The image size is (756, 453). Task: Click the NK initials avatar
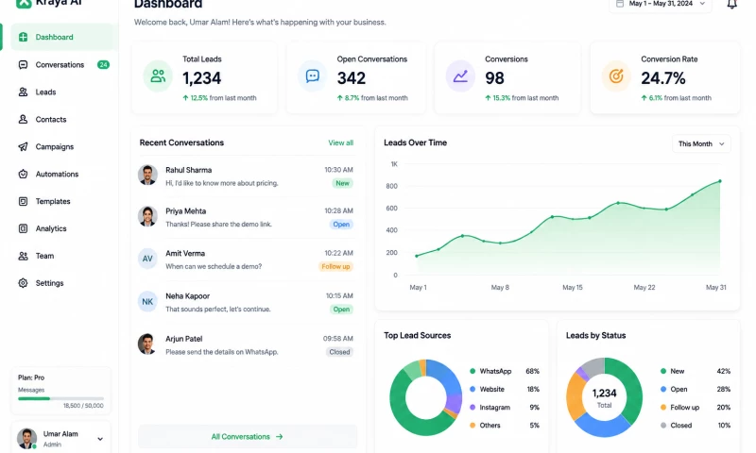[x=147, y=302]
